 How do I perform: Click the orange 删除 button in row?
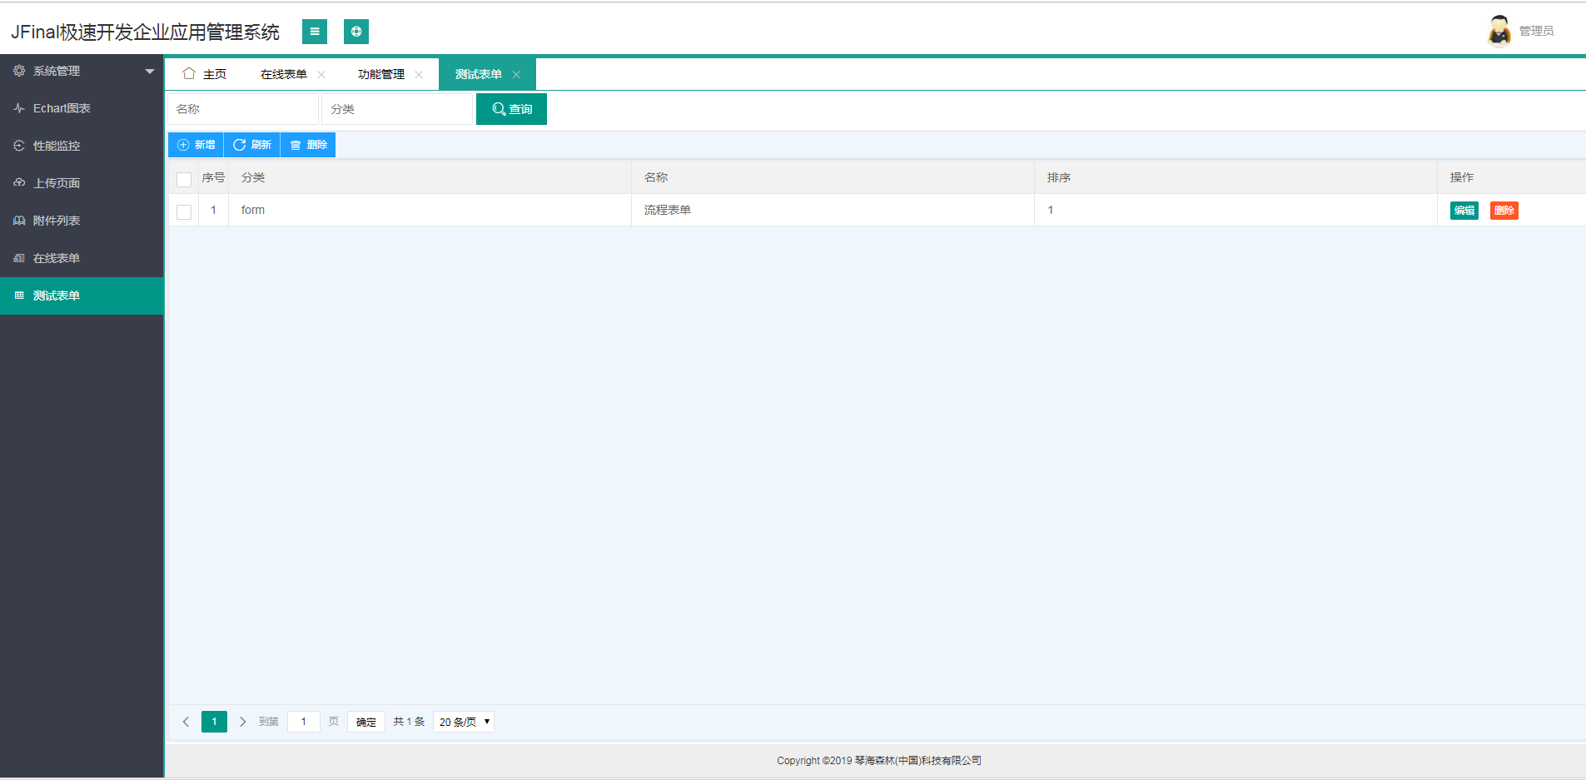click(1504, 211)
